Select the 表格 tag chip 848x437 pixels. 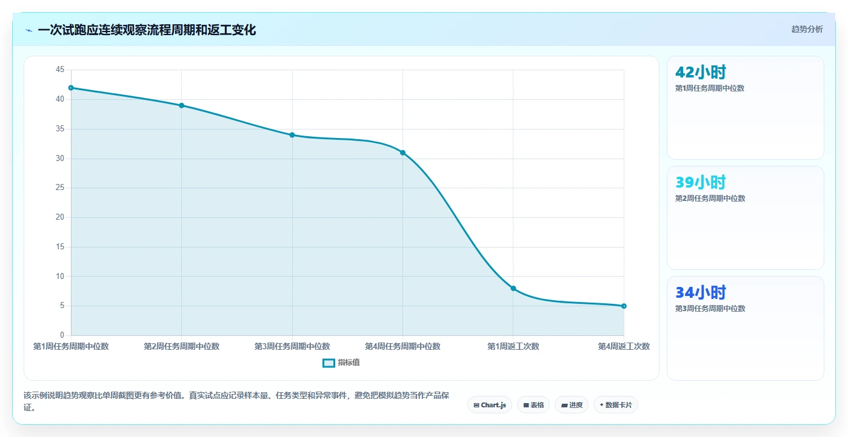pos(533,405)
